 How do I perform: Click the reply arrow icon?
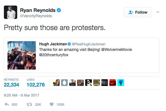pos(7,104)
